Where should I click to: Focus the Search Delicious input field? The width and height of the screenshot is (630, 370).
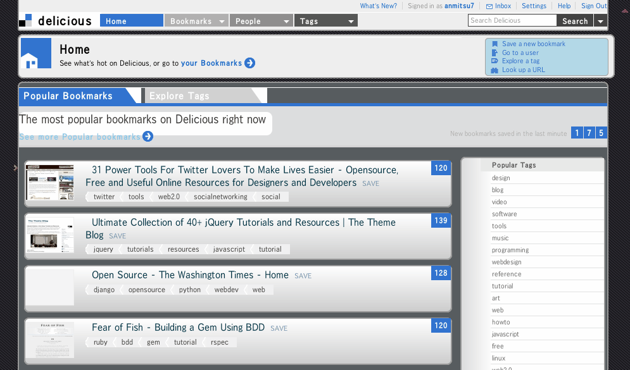[512, 20]
